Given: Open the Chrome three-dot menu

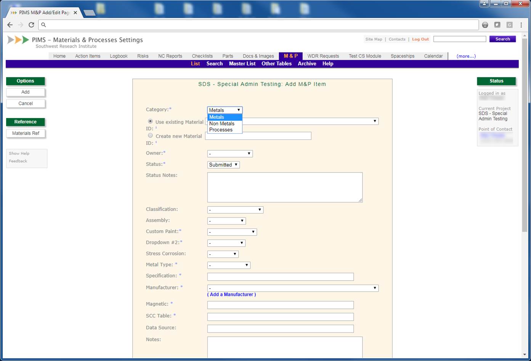Looking at the screenshot, I should click(521, 25).
